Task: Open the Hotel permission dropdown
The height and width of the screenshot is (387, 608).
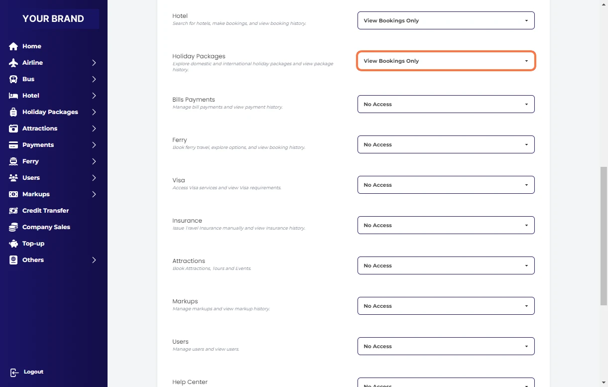Action: (446, 20)
